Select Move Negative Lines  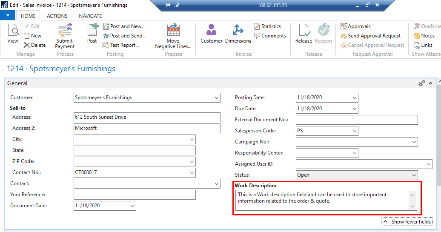(173, 37)
